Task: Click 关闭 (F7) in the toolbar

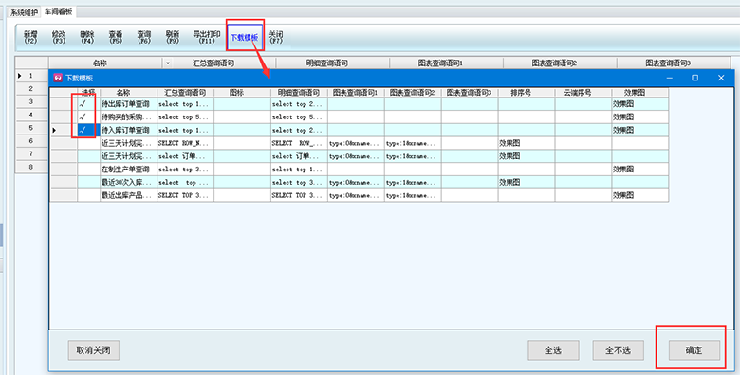Action: [x=276, y=37]
